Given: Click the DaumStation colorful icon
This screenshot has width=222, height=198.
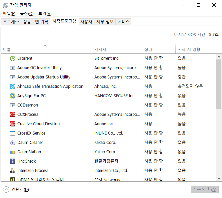Looking at the screenshot, I should 13,152.
